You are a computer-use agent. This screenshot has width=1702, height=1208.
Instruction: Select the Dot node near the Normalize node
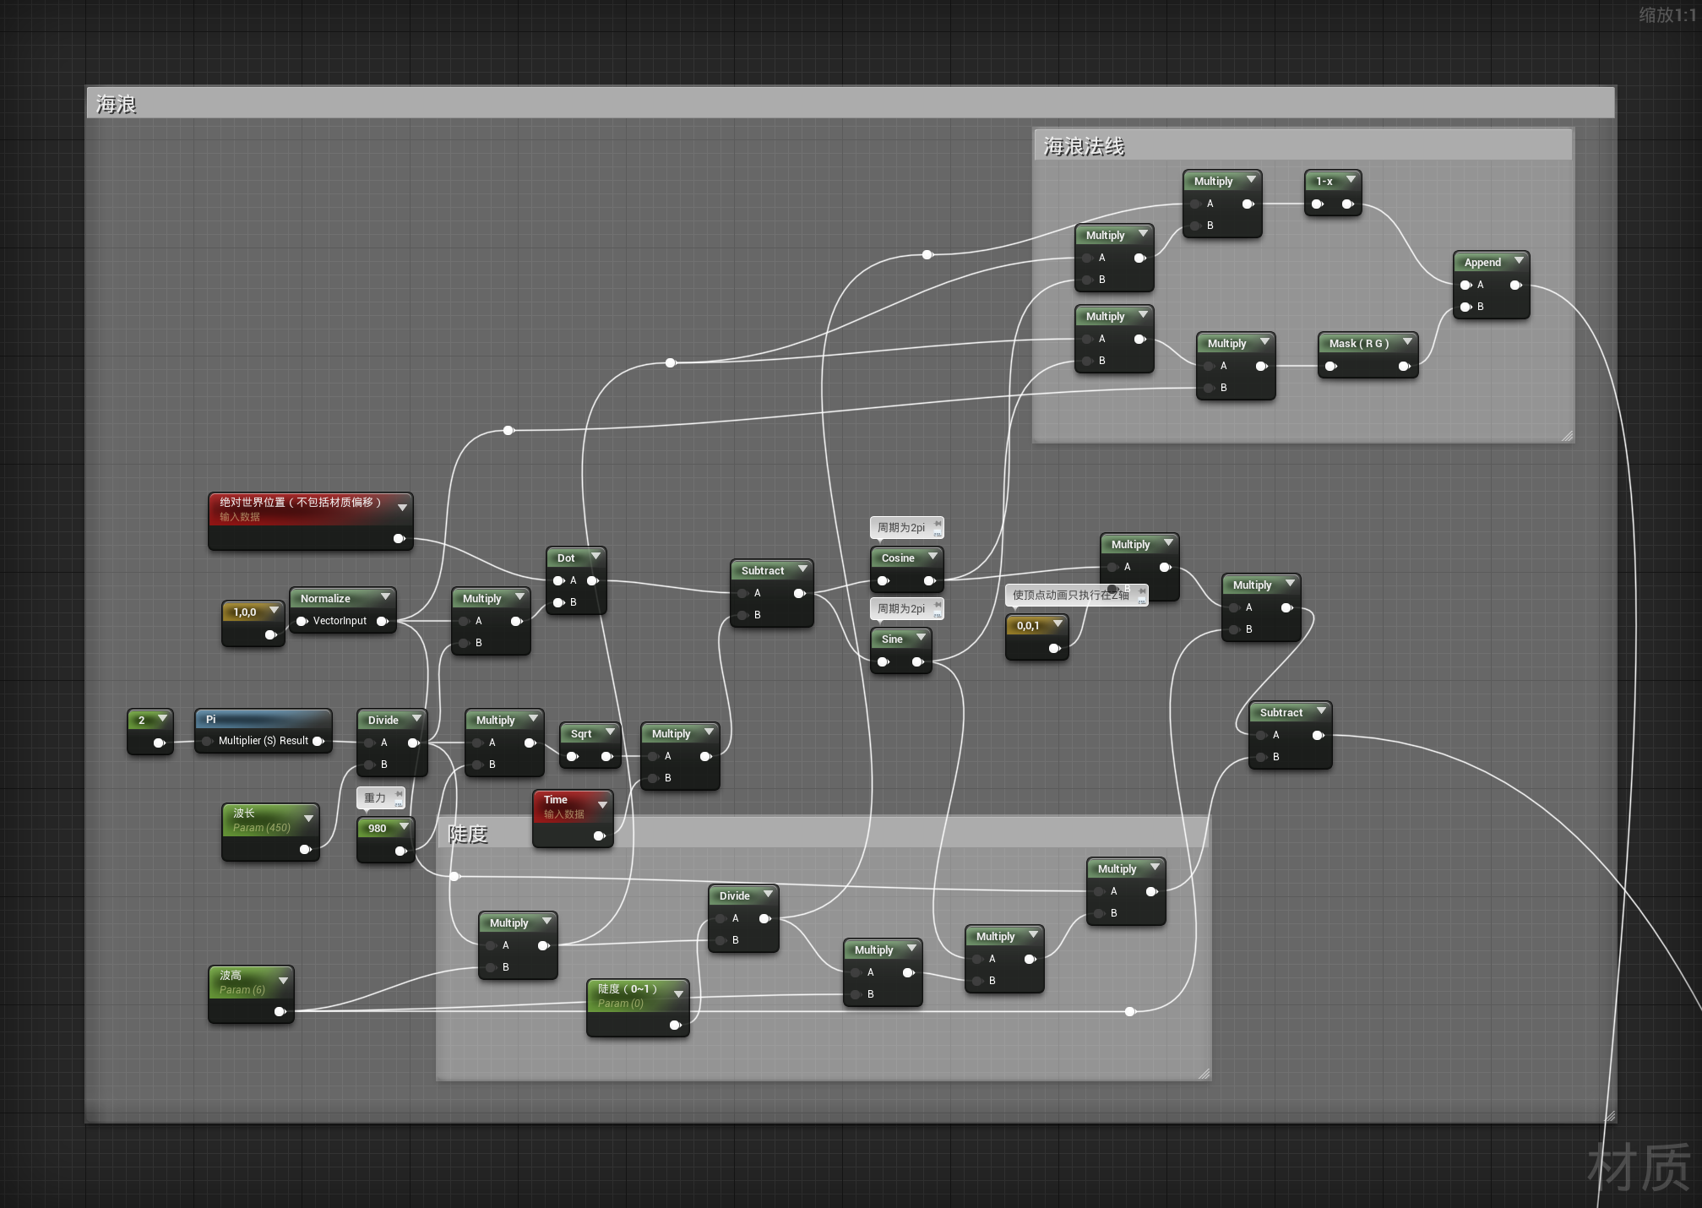[568, 558]
